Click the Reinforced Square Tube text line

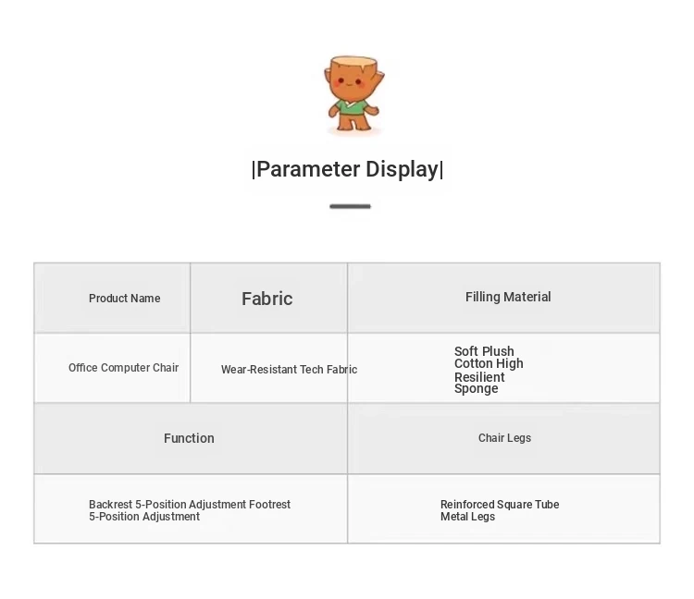click(x=500, y=505)
